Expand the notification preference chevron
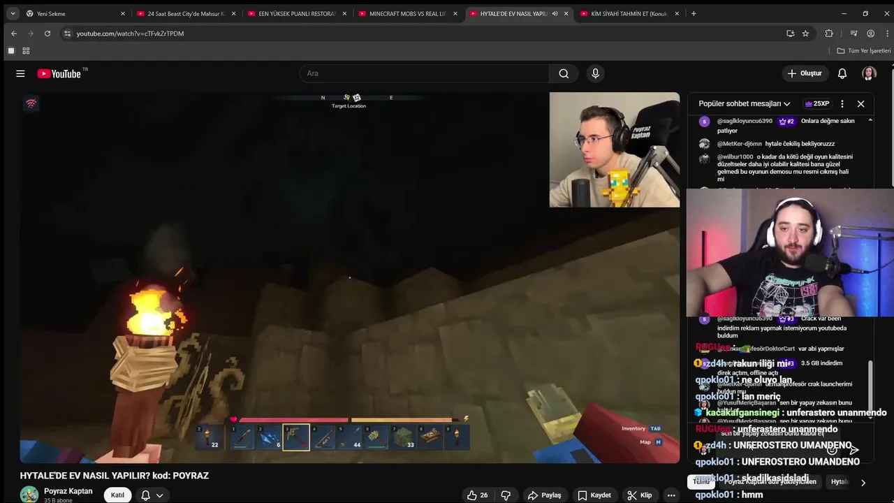894x503 pixels. (x=160, y=495)
